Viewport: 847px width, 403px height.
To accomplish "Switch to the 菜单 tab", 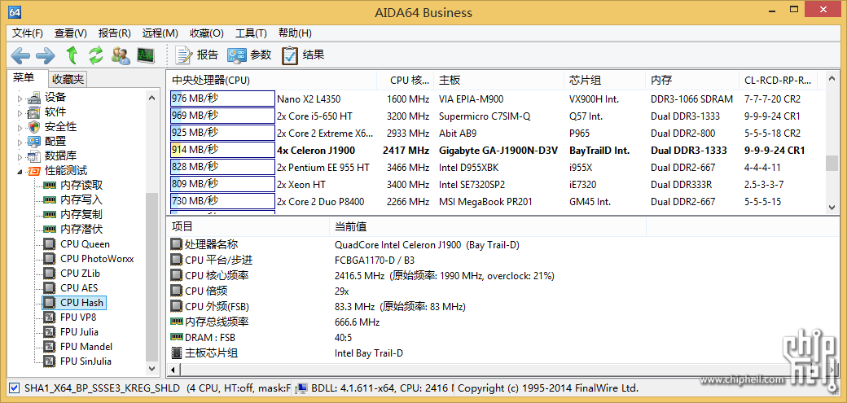I will click(x=24, y=78).
